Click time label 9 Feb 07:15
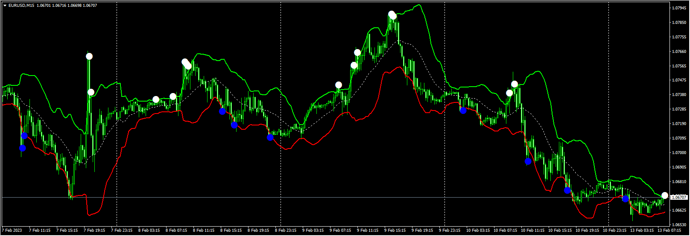 340,230
